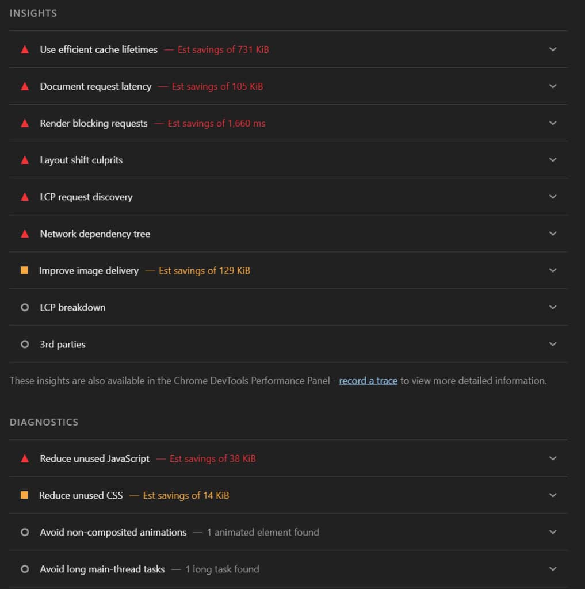Expand Network dependency tree using chevron arrow

(x=553, y=234)
